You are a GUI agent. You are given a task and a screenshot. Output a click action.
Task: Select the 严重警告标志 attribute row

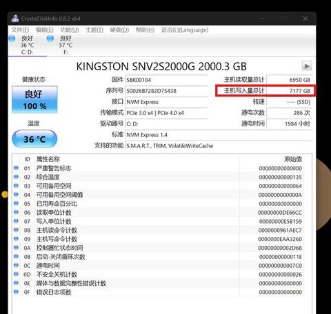158,168
